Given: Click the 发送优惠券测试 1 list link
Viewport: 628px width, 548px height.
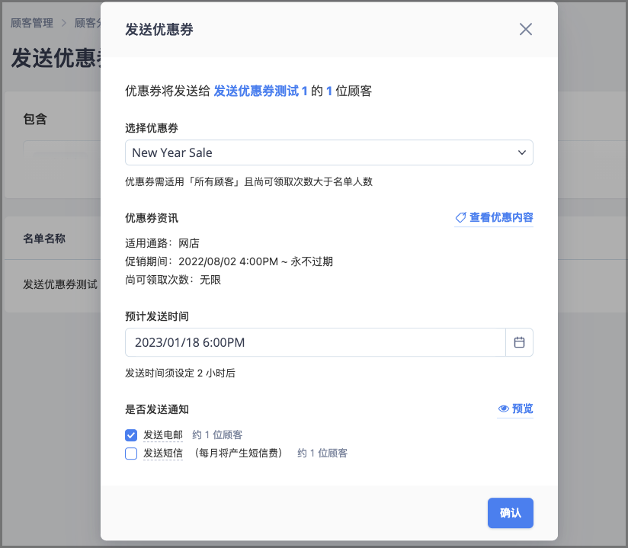Looking at the screenshot, I should pyautogui.click(x=261, y=91).
